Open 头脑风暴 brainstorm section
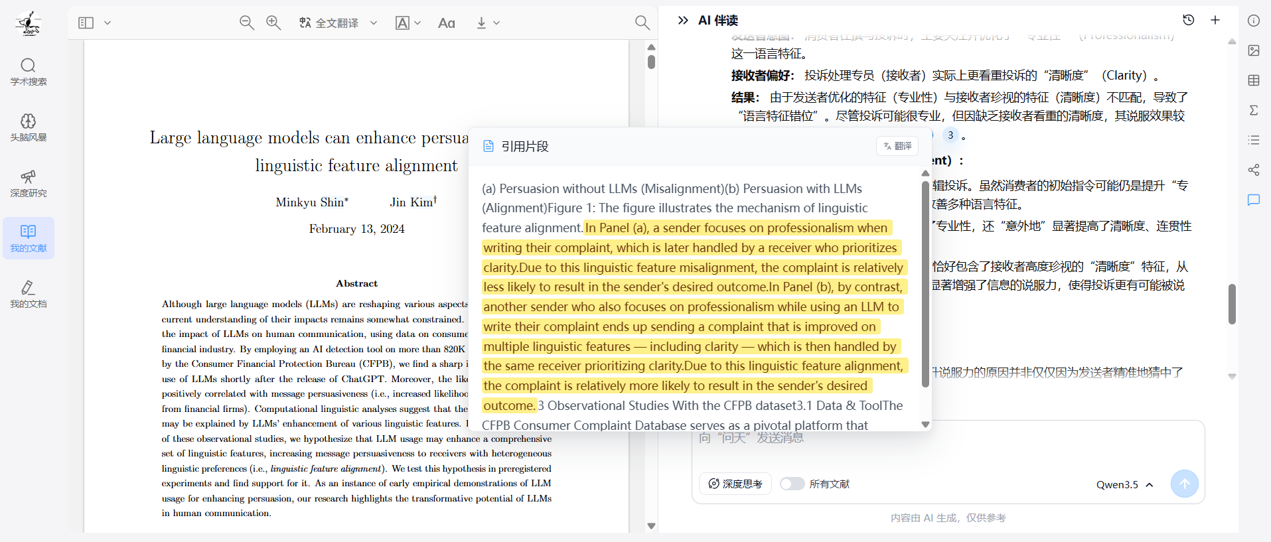Image resolution: width=1271 pixels, height=542 pixels. [x=29, y=127]
